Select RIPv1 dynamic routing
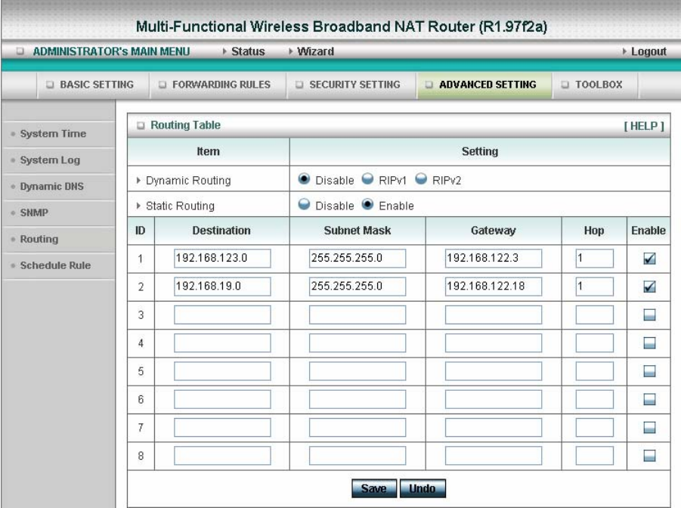The height and width of the screenshot is (508, 681). [367, 178]
